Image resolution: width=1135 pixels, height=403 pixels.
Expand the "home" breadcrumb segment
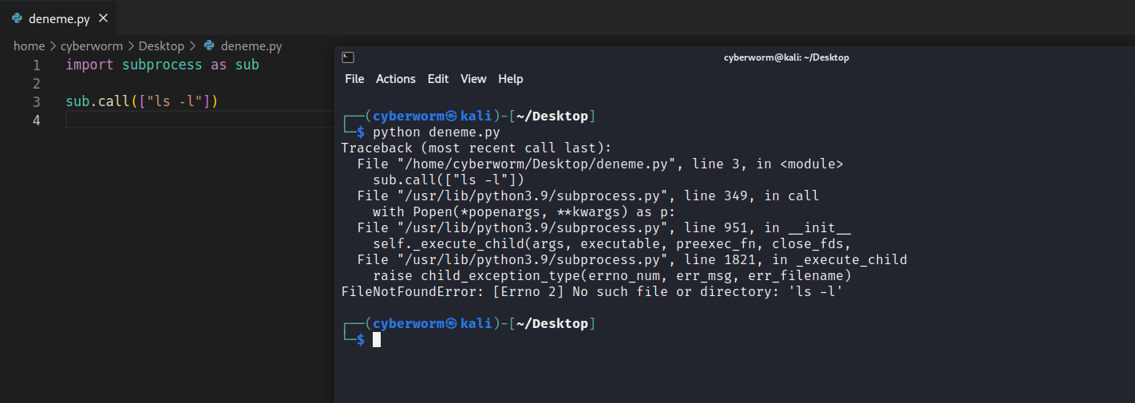29,46
